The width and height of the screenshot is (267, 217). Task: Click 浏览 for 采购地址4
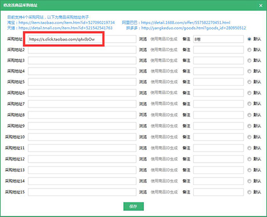point(143,71)
